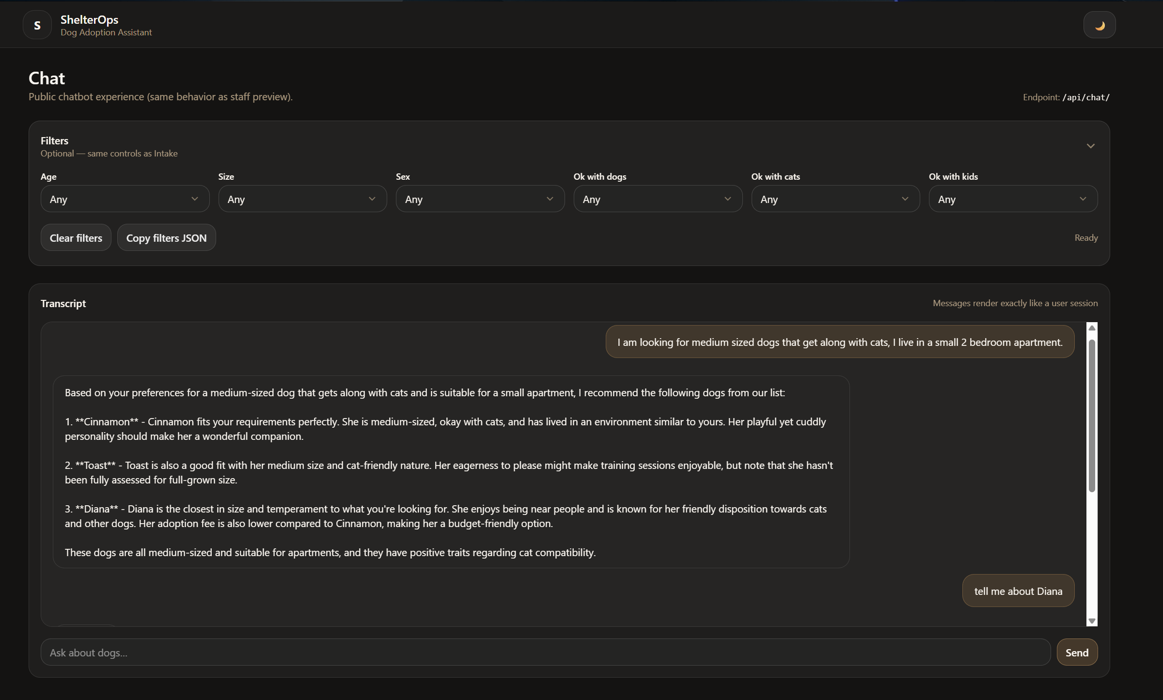Open the Size filter dropdown
1163x700 pixels.
(x=302, y=199)
